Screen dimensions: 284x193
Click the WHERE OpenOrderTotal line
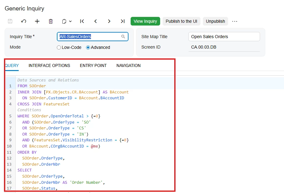pyautogui.click(x=59, y=116)
